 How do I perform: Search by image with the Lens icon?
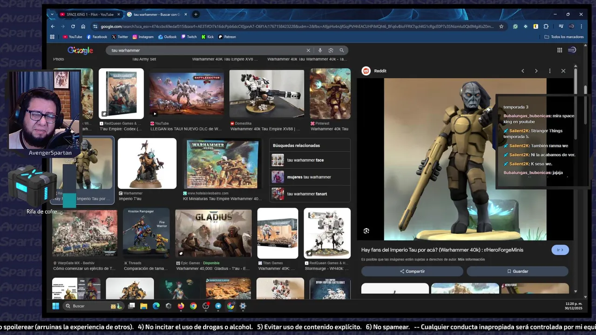coord(331,50)
